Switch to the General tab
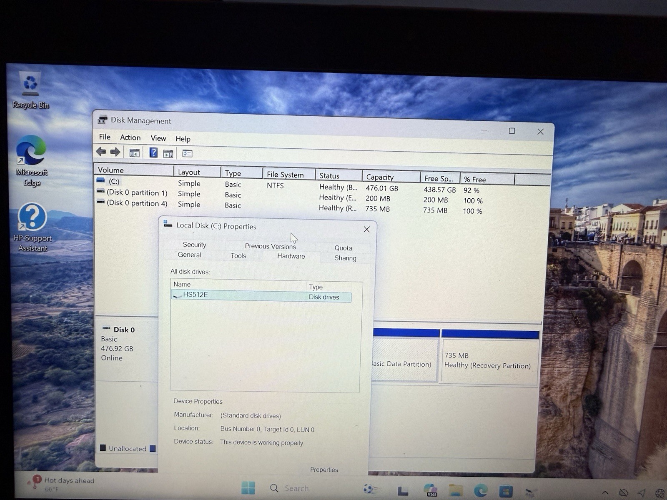 (x=189, y=255)
